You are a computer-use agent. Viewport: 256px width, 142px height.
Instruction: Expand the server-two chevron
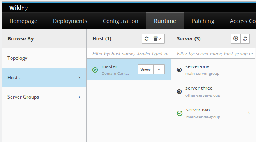click(249, 113)
